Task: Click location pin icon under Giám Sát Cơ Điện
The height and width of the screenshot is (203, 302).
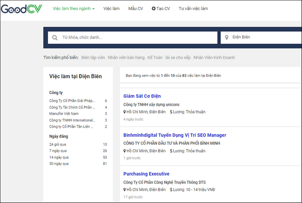Action: tap(125, 112)
